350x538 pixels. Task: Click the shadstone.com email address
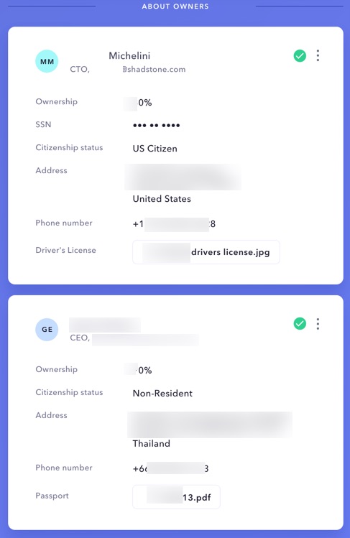pyautogui.click(x=154, y=69)
